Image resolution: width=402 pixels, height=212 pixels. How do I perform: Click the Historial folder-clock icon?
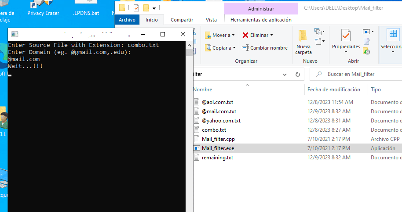point(366,51)
